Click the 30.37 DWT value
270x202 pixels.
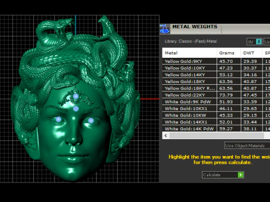(x=250, y=68)
